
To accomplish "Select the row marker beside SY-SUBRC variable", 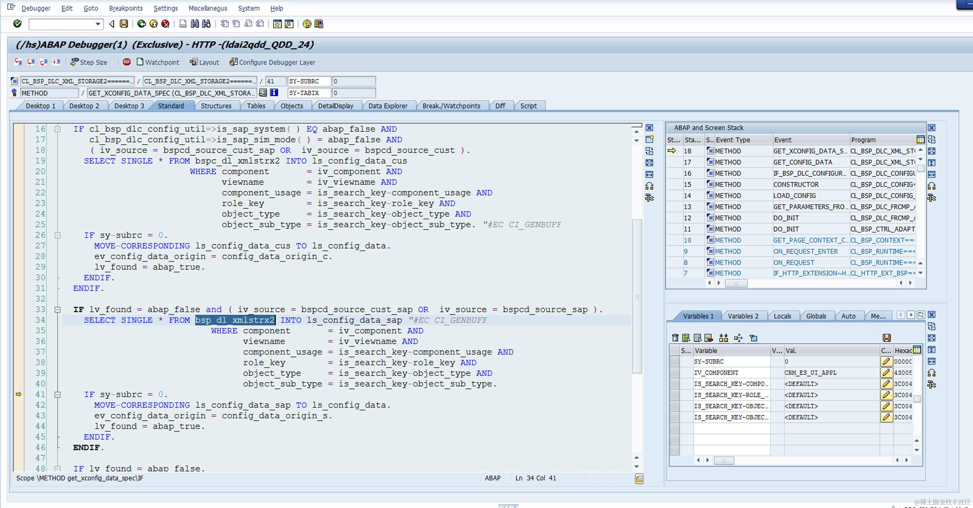I will pyautogui.click(x=674, y=362).
